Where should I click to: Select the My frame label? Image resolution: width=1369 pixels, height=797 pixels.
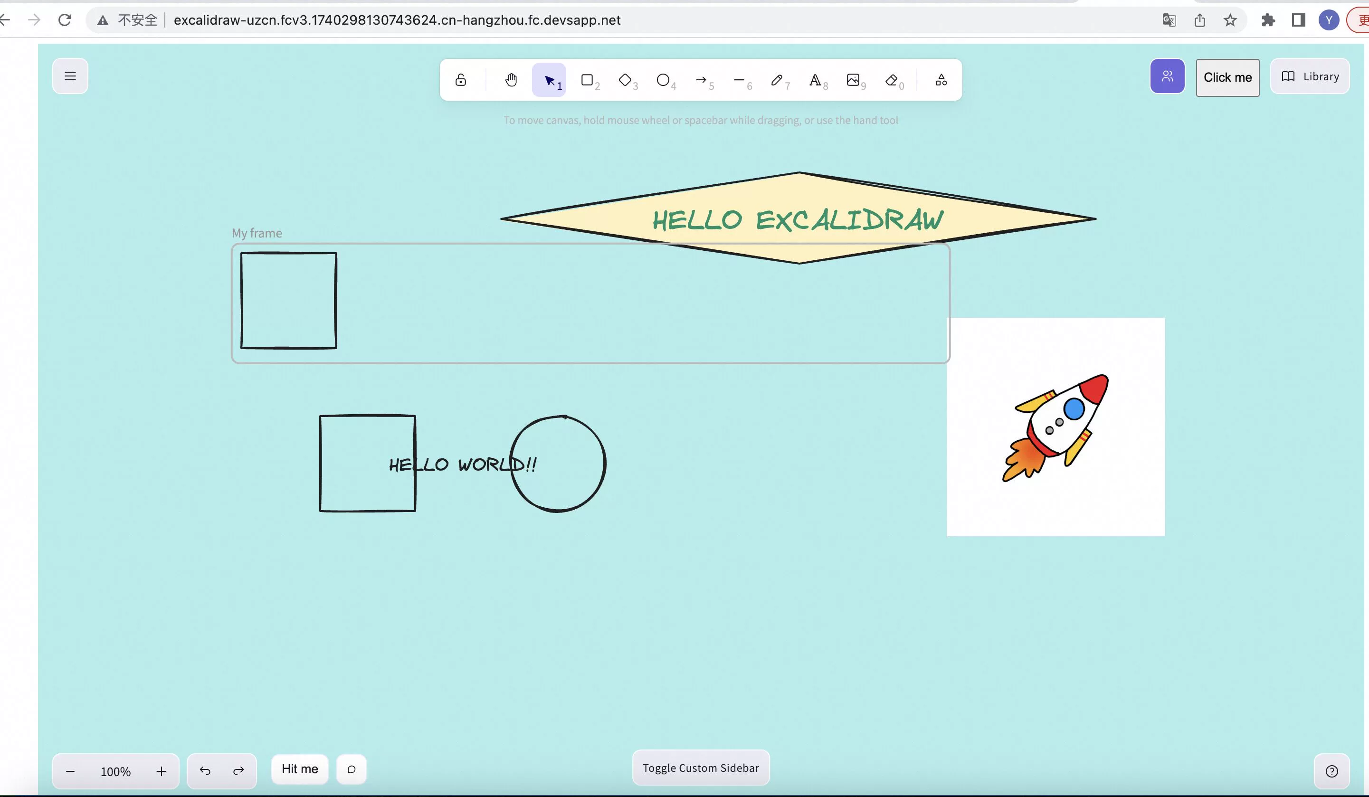click(x=257, y=233)
